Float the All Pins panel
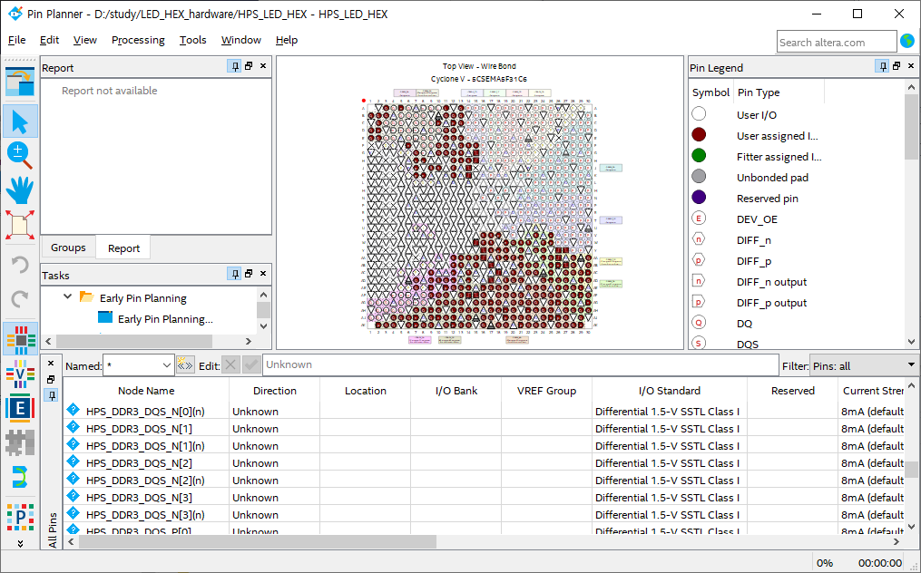The image size is (921, 573). point(51,379)
